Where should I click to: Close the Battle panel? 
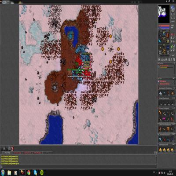[x=175, y=63]
